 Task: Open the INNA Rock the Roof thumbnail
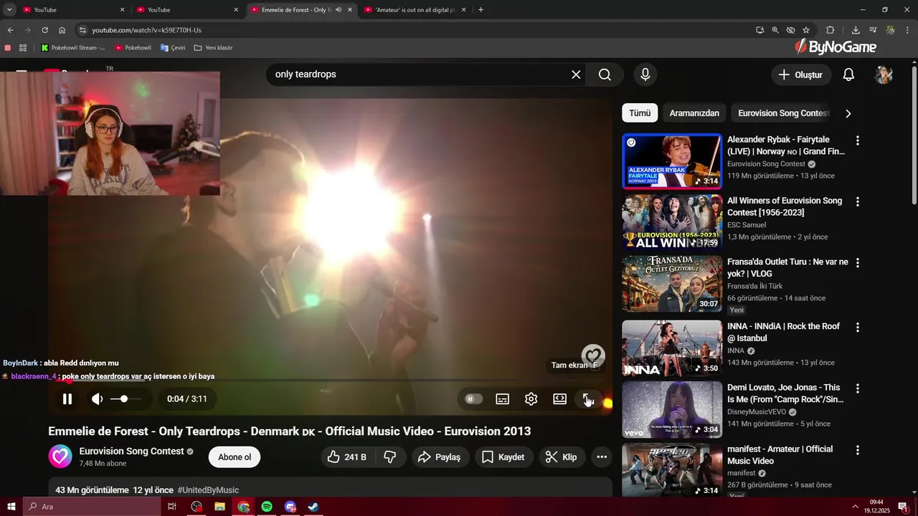click(672, 348)
